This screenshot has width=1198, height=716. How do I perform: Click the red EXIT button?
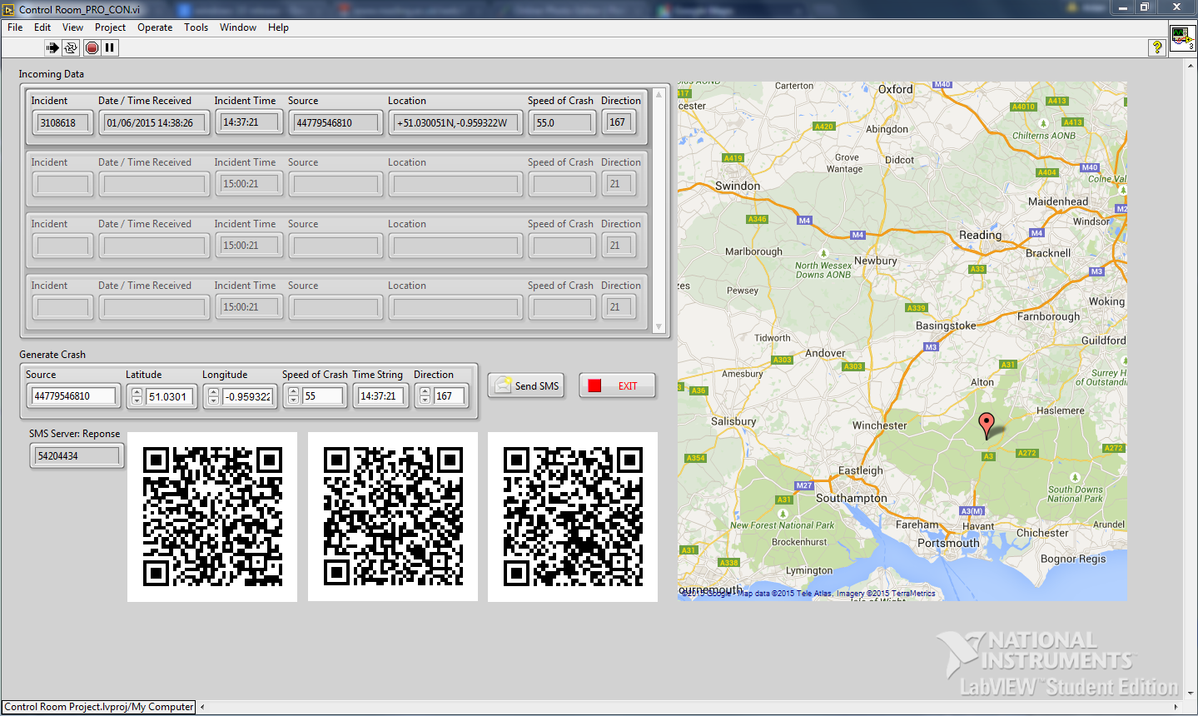pyautogui.click(x=617, y=385)
